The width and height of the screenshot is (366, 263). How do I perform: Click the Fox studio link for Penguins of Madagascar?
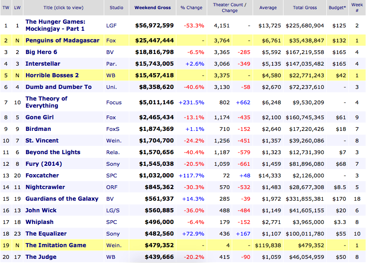pos(111,40)
